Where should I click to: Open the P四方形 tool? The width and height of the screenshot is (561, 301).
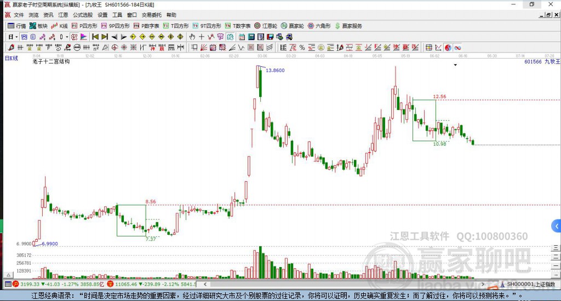tap(84, 26)
